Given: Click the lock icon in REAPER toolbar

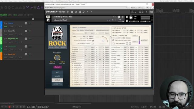Looking at the screenshot, I should pos(24,8).
